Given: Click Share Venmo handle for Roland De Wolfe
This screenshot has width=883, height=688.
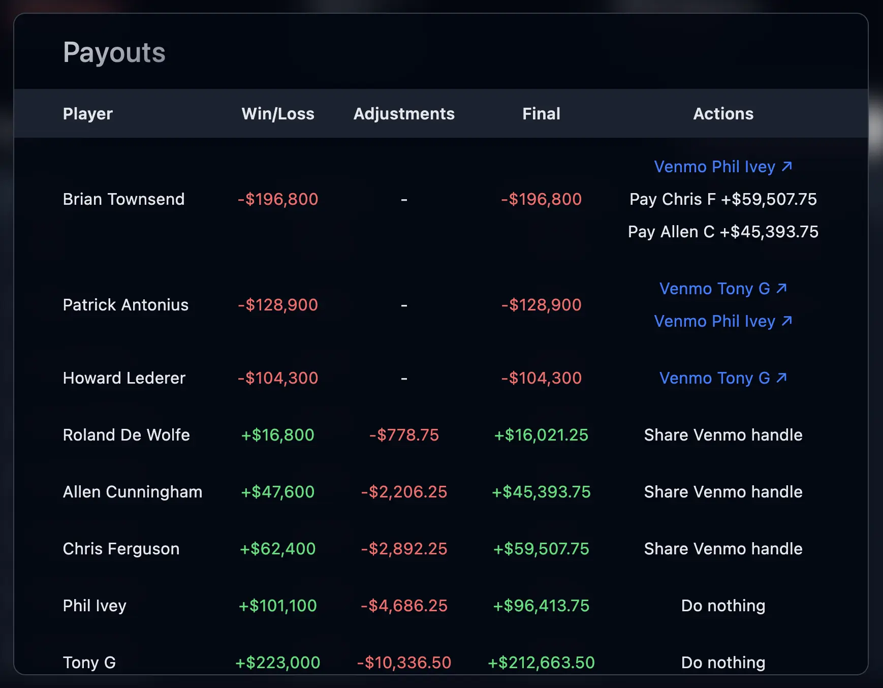Looking at the screenshot, I should click(x=723, y=435).
